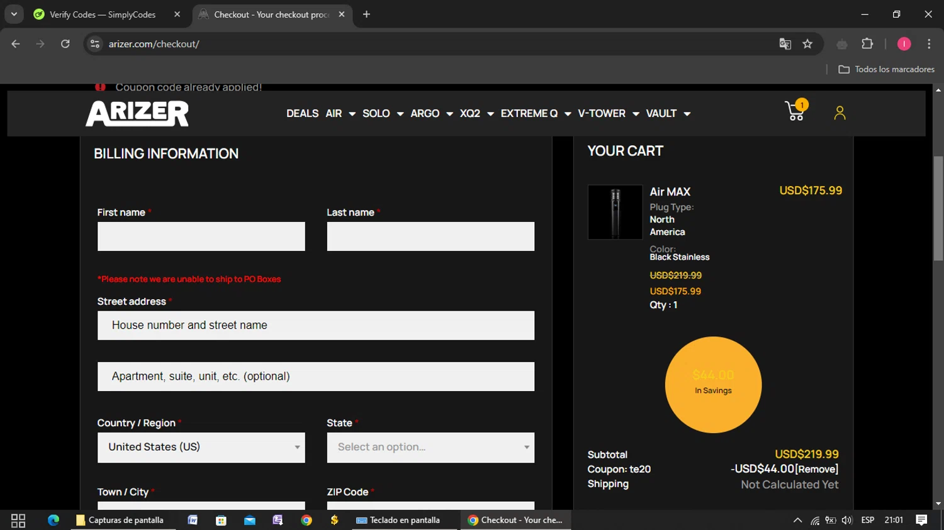View site information icon in the address bar

pos(95,44)
